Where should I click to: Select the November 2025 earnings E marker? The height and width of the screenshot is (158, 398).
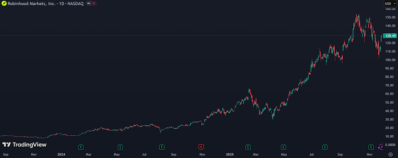pyautogui.click(x=371, y=147)
